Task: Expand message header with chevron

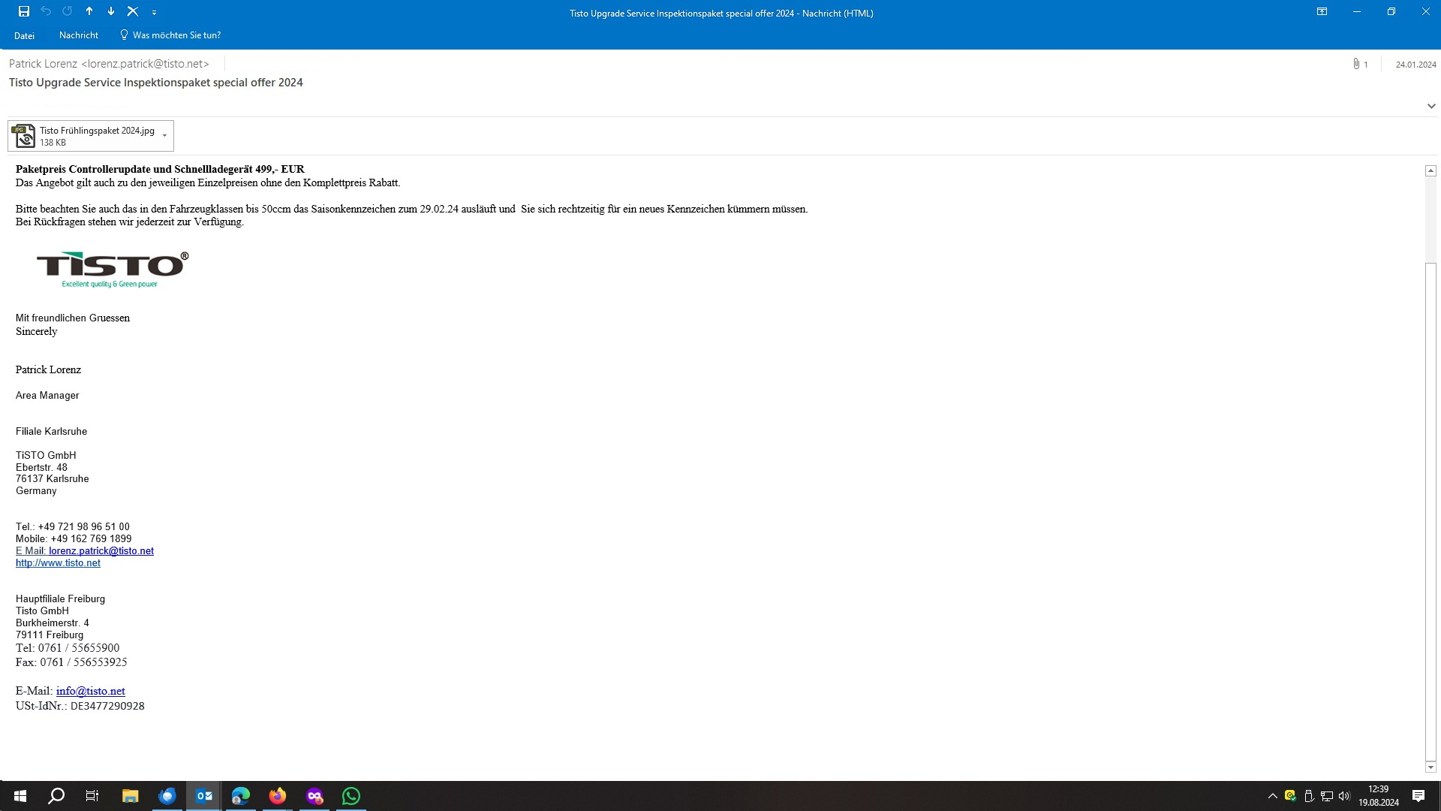Action: [1430, 106]
